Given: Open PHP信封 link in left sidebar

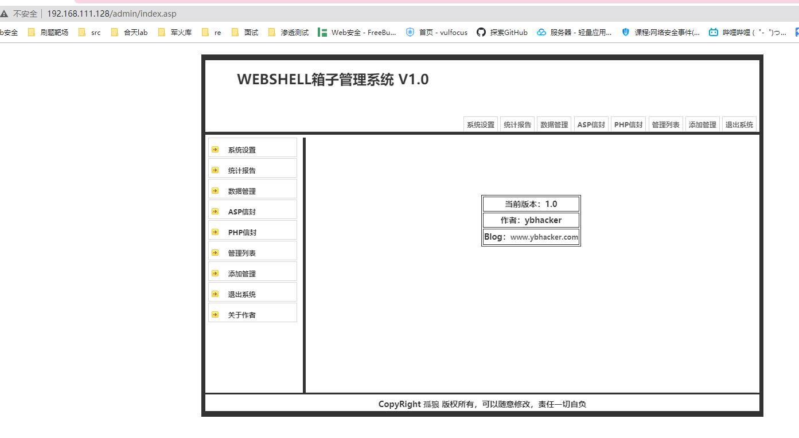Looking at the screenshot, I should click(242, 233).
